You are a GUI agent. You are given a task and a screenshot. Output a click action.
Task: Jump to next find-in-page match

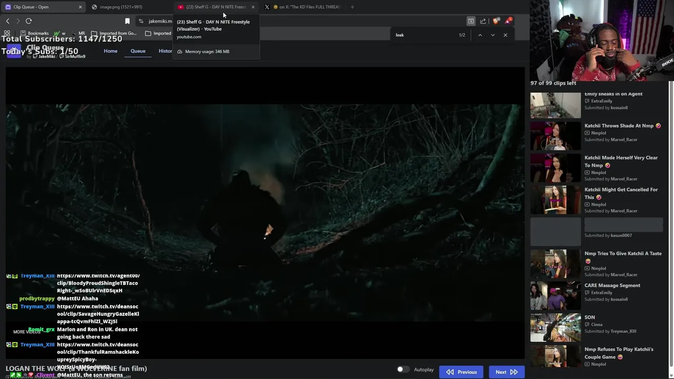pyautogui.click(x=492, y=35)
